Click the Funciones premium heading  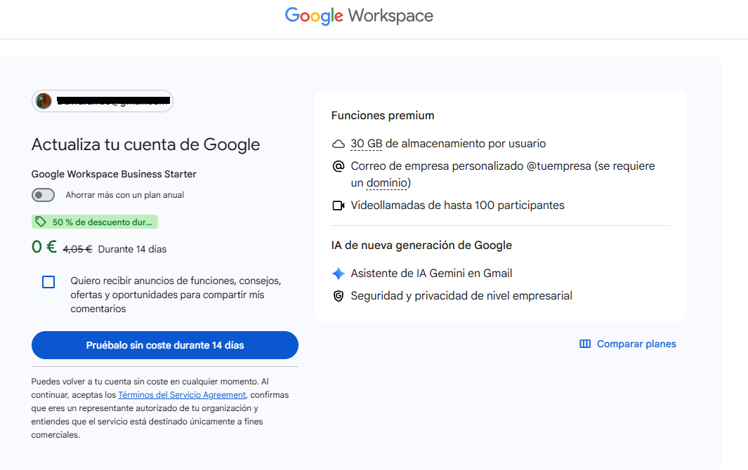coord(383,115)
